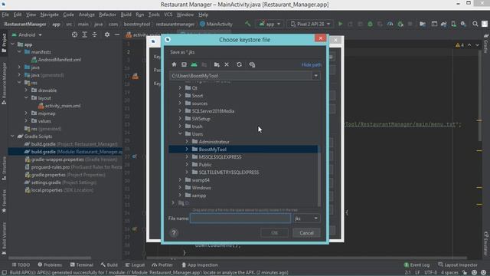
Task: Click the Search Everywhere magnifier icon
Action: [x=475, y=24]
